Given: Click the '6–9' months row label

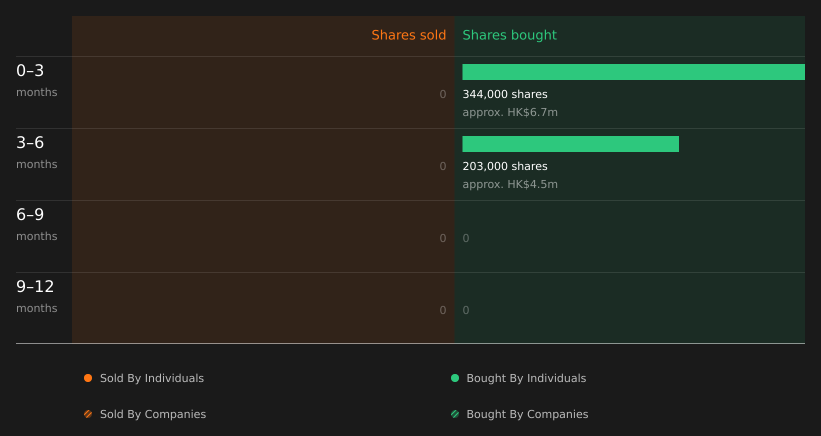Looking at the screenshot, I should pyautogui.click(x=30, y=214).
